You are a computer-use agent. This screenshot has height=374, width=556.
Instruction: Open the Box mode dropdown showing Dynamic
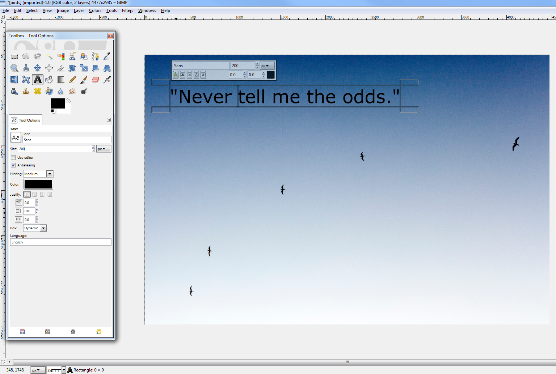coord(43,228)
